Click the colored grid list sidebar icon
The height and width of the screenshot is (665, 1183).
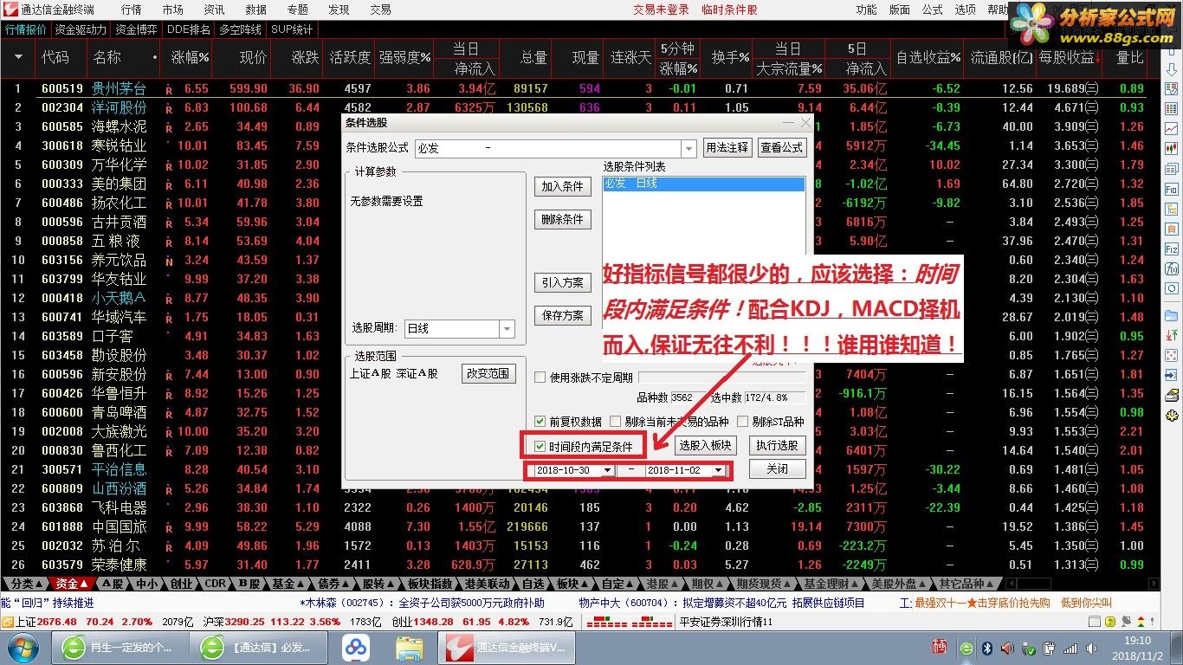point(1171,107)
